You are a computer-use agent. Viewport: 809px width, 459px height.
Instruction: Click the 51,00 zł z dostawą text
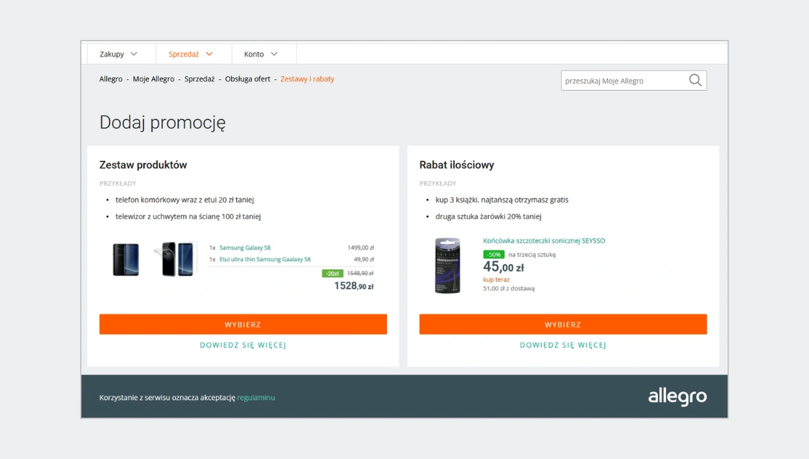(509, 289)
